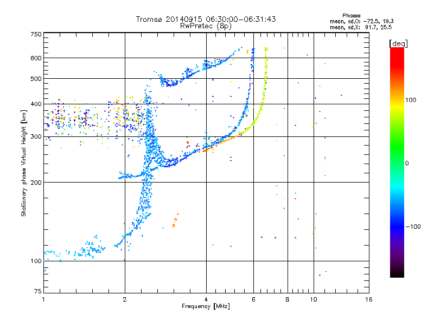434x326 pixels.
Task: Click the y-axis tick label '500'
Action: click(36, 79)
